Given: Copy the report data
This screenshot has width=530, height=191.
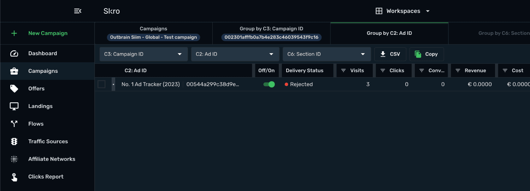Looking at the screenshot, I should 426,54.
